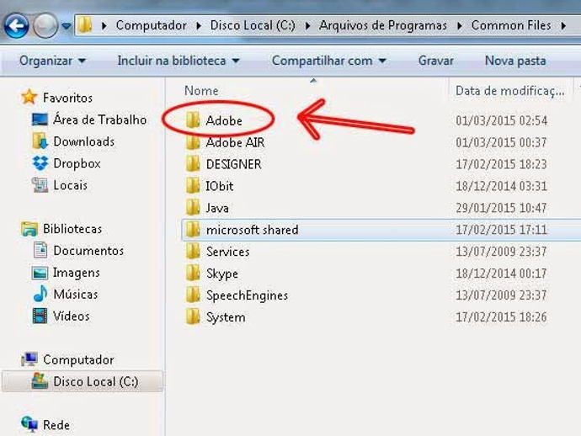Expand the arrow after Arquivos de Programas
Screen dimensions: 581x436
pos(460,25)
